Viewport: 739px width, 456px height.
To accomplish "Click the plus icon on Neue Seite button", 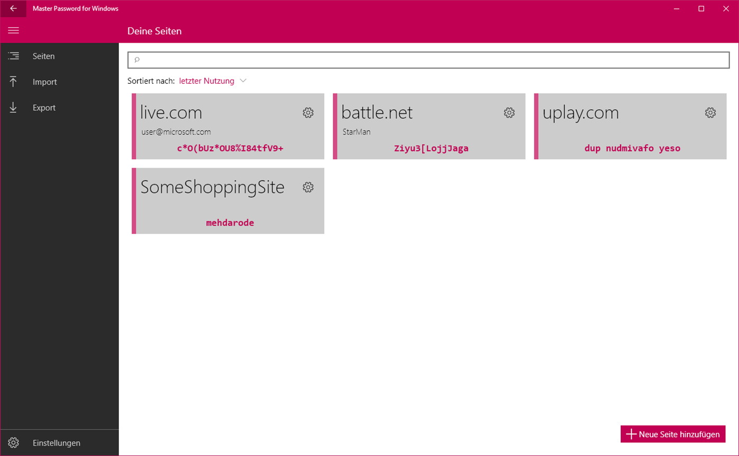I will (631, 434).
